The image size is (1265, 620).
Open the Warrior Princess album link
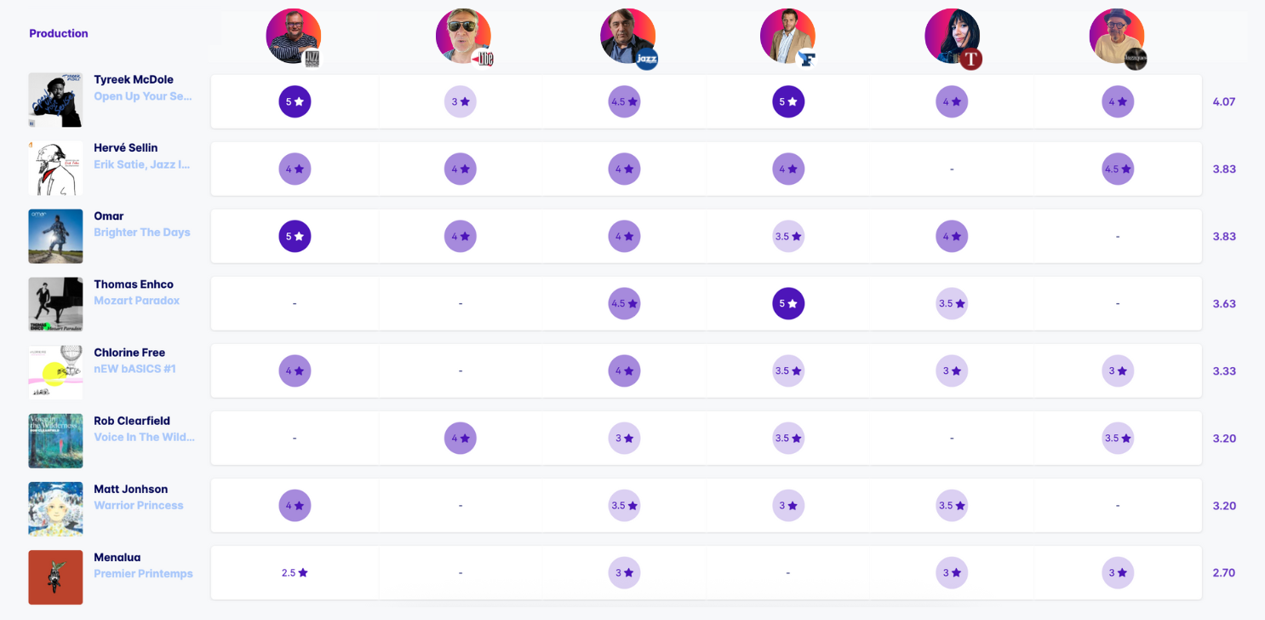(x=138, y=505)
